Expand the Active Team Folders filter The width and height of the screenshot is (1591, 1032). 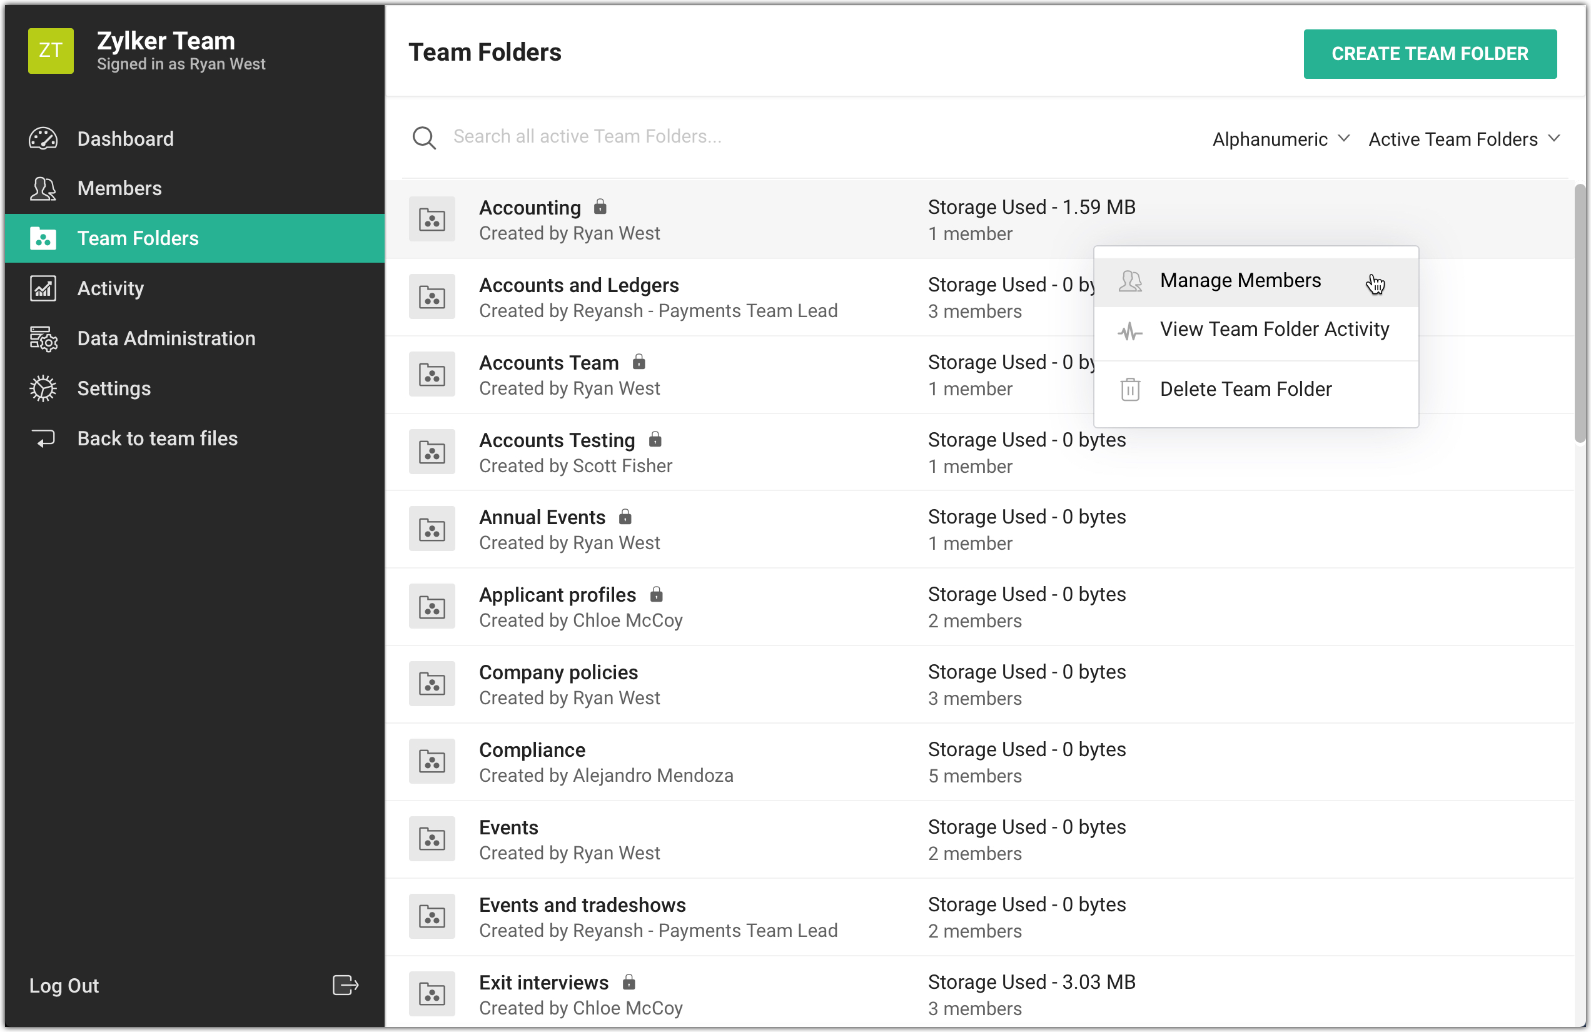[1463, 139]
